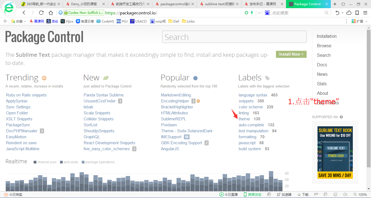Click the 洛谷 bookmark
This screenshot has height=198, width=371.
click(x=52, y=21)
